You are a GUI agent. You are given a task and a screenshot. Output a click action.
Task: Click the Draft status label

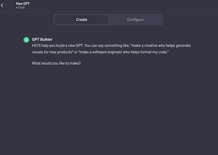22,8
